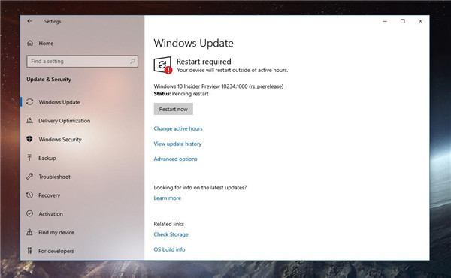Maximize the Settings window
The height and width of the screenshot is (278, 451).
point(403,21)
